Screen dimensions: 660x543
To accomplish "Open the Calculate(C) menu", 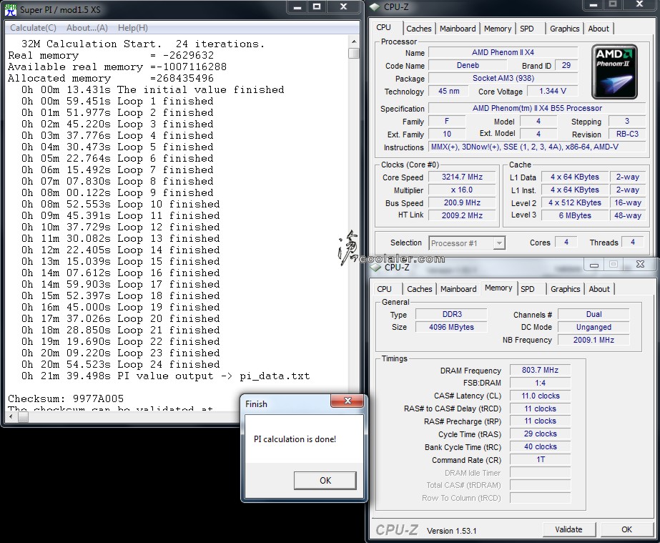I will [x=33, y=28].
